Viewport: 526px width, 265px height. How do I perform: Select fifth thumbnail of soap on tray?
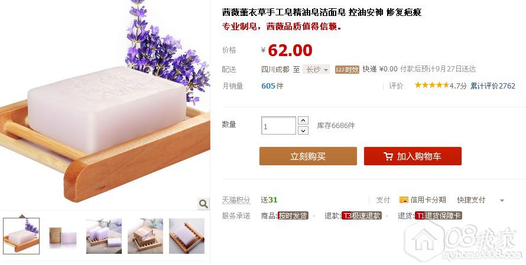(x=187, y=236)
